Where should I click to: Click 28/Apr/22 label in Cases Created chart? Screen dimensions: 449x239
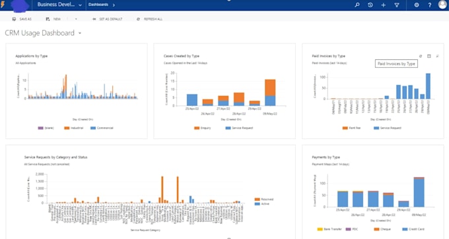[x=239, y=114]
